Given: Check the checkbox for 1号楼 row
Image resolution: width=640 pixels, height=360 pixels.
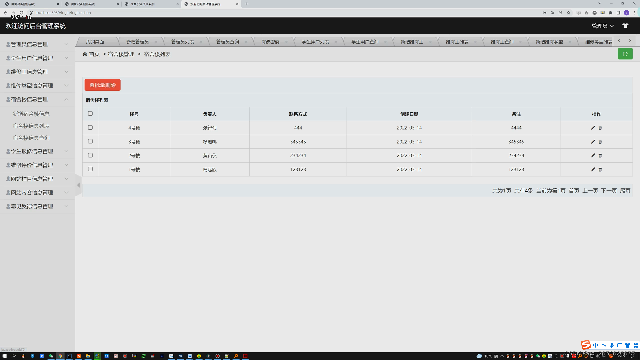Looking at the screenshot, I should click(x=90, y=169).
